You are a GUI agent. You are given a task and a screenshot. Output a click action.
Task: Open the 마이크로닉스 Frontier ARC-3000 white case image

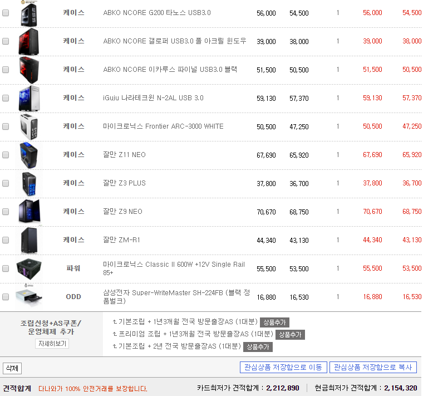(x=29, y=127)
